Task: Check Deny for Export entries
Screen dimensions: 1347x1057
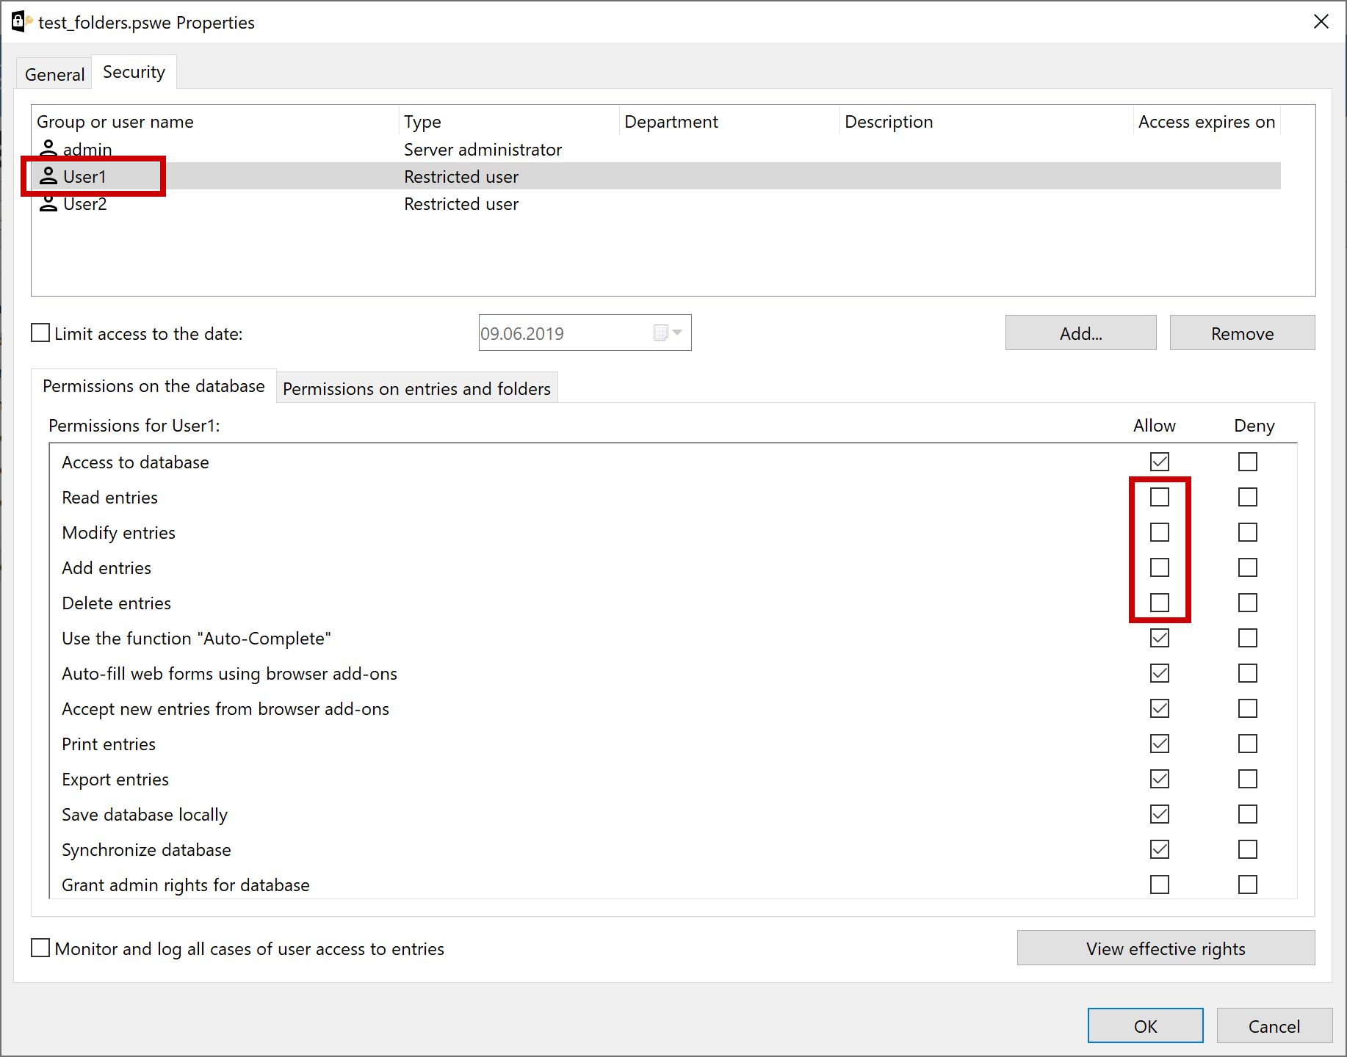Action: pyautogui.click(x=1248, y=779)
